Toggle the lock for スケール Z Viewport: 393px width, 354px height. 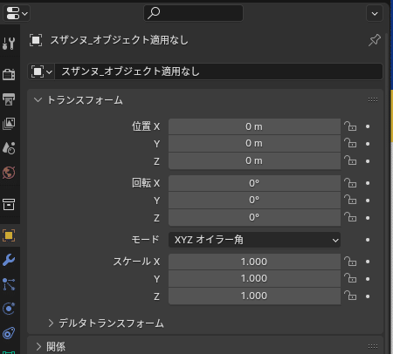[x=350, y=296]
